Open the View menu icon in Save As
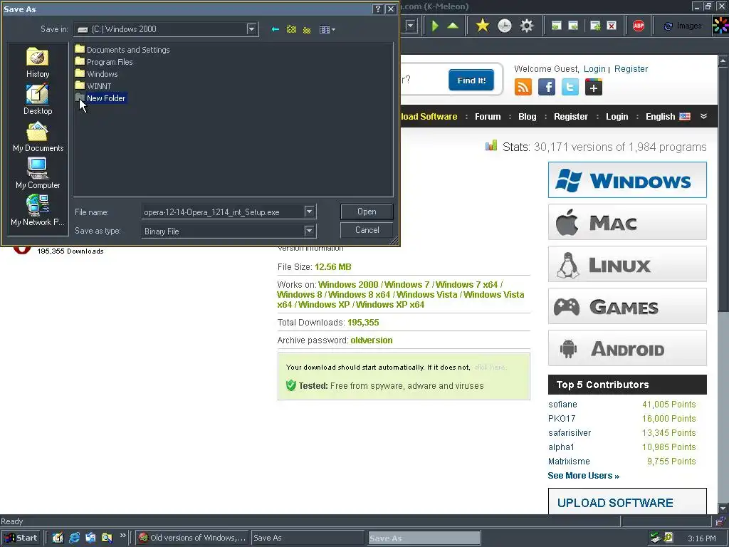729x547 pixels. point(327,30)
